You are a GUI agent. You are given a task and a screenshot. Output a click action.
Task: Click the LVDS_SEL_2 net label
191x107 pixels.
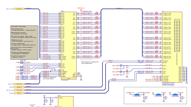click(149, 68)
